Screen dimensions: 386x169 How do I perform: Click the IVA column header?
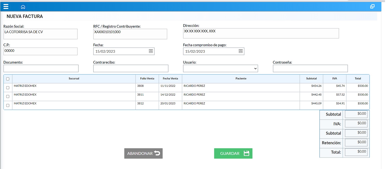coord(335,79)
